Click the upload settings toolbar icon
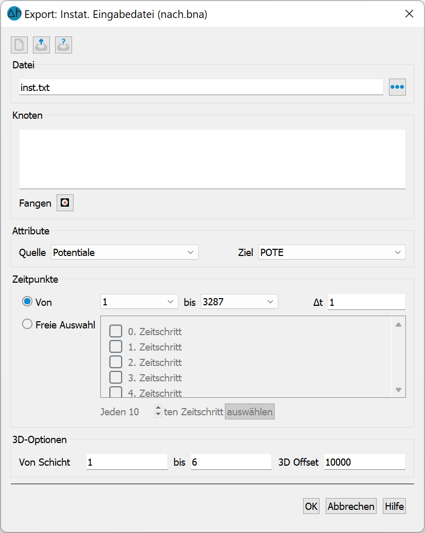Viewport: 425px width, 533px height. [x=41, y=45]
